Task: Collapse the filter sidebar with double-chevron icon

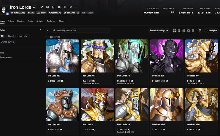Action: click(48, 31)
